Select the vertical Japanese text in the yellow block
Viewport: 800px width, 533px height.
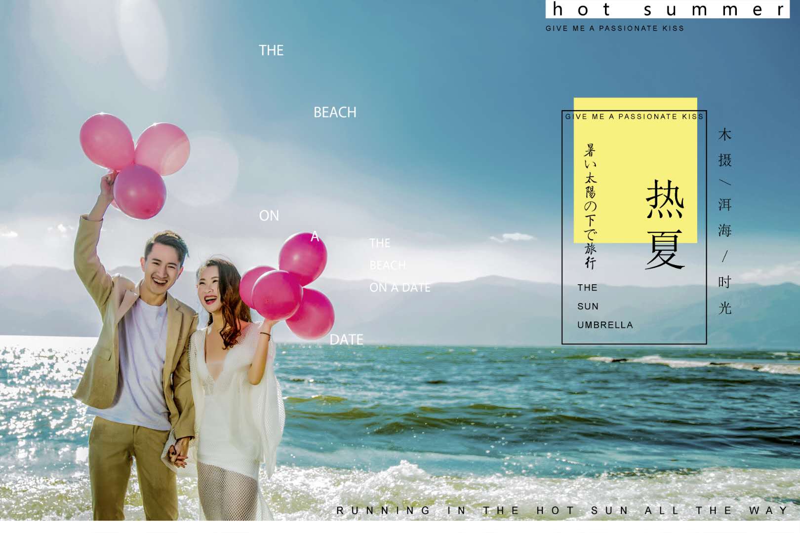tap(590, 206)
